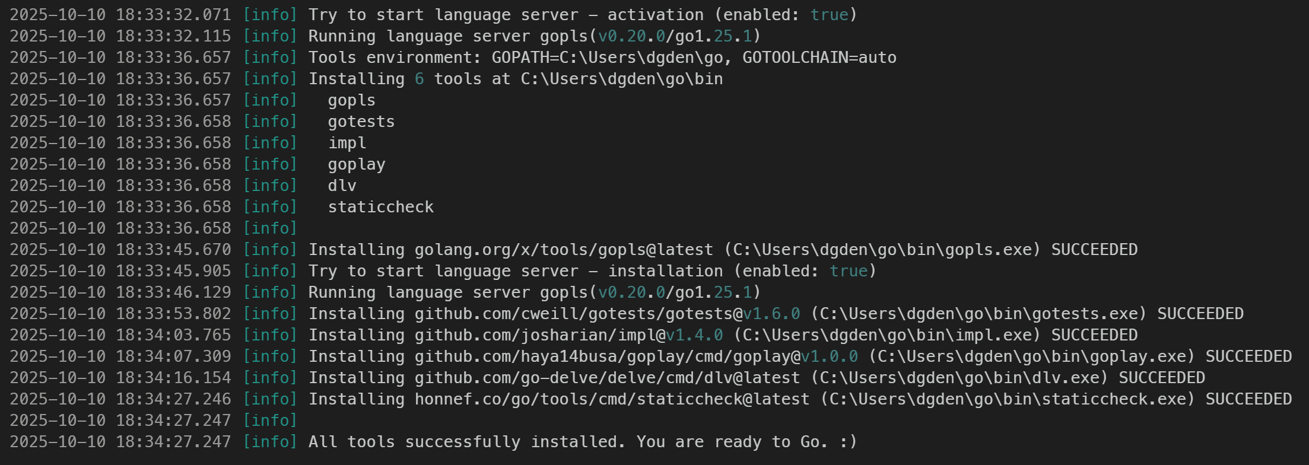Open the honnef.co/go/tools/cmd/staticcheck@latest path
The height and width of the screenshot is (465, 1309).
(612, 399)
